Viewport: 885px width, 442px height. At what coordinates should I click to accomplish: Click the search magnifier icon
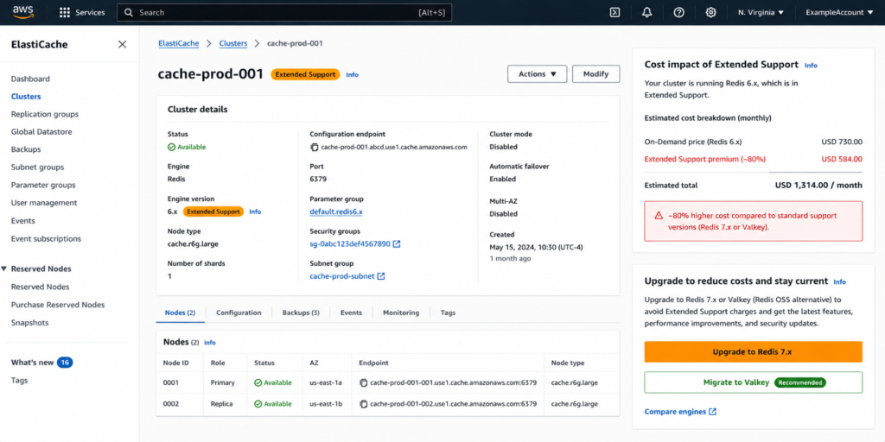coord(129,12)
